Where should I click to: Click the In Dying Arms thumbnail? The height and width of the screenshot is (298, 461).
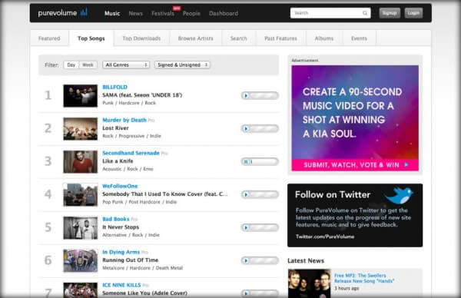click(x=80, y=260)
